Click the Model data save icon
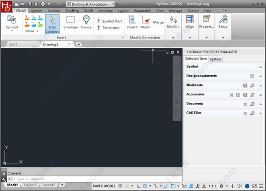This screenshot has width=266, height=191. 245,86
